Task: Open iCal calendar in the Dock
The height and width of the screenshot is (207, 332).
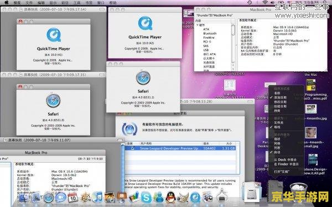Action: click(x=73, y=198)
